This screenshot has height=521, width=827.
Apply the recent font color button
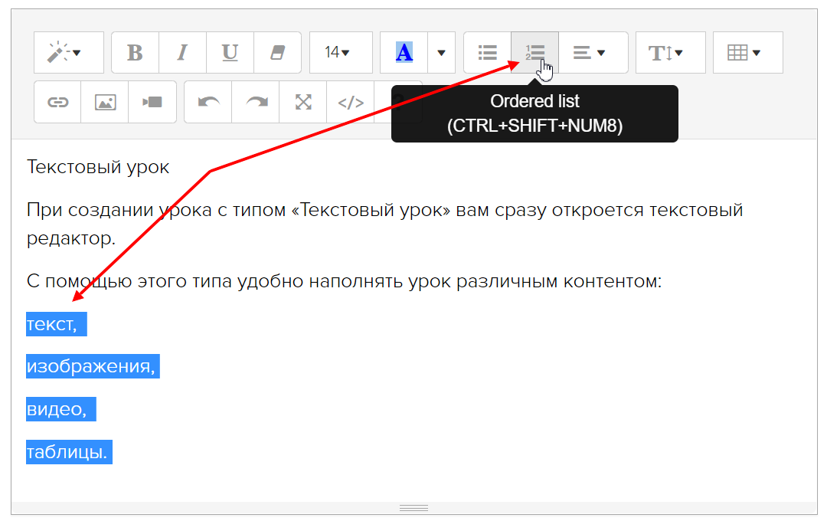[404, 53]
